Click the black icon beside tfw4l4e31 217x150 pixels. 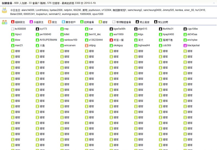161,29
